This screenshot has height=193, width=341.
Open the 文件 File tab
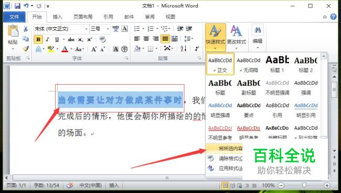(x=14, y=17)
